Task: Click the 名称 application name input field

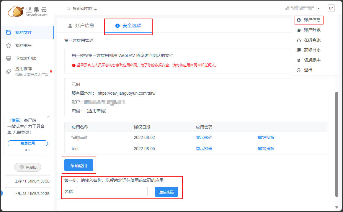Action: tap(112, 192)
